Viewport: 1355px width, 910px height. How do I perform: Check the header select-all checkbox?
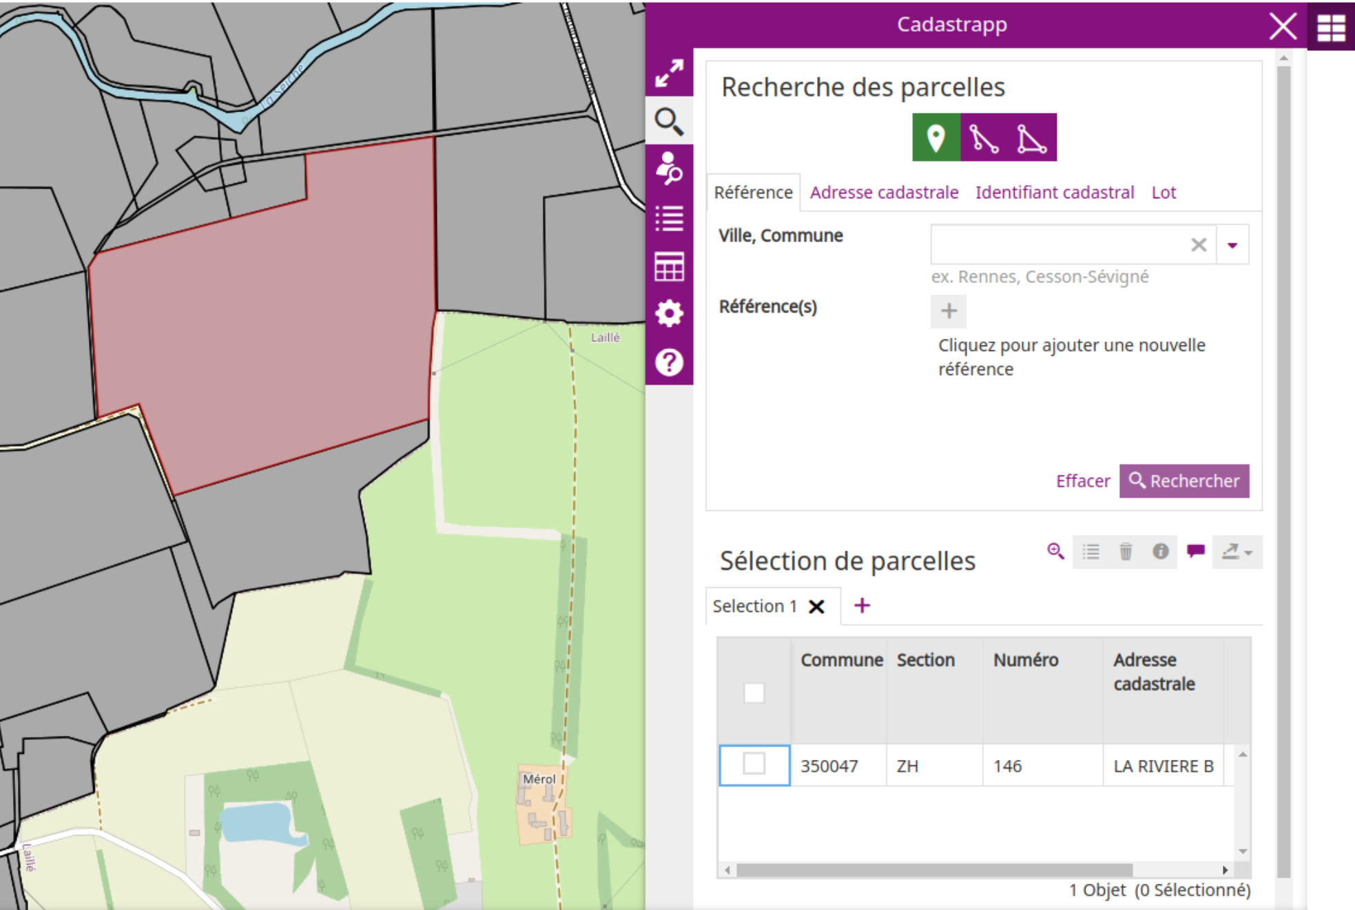pos(754,692)
